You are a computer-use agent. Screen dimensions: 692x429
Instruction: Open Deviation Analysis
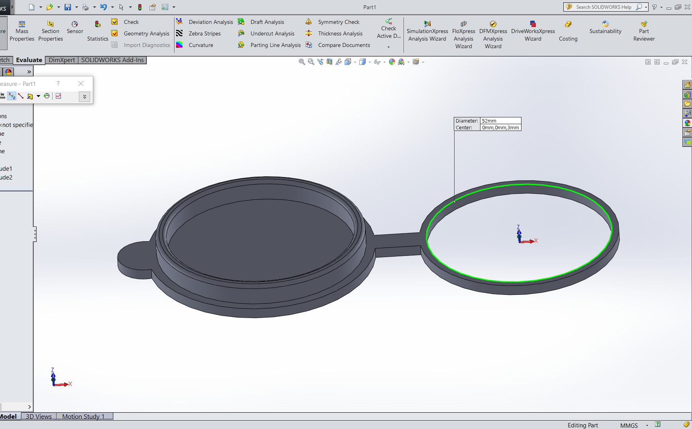click(x=205, y=22)
